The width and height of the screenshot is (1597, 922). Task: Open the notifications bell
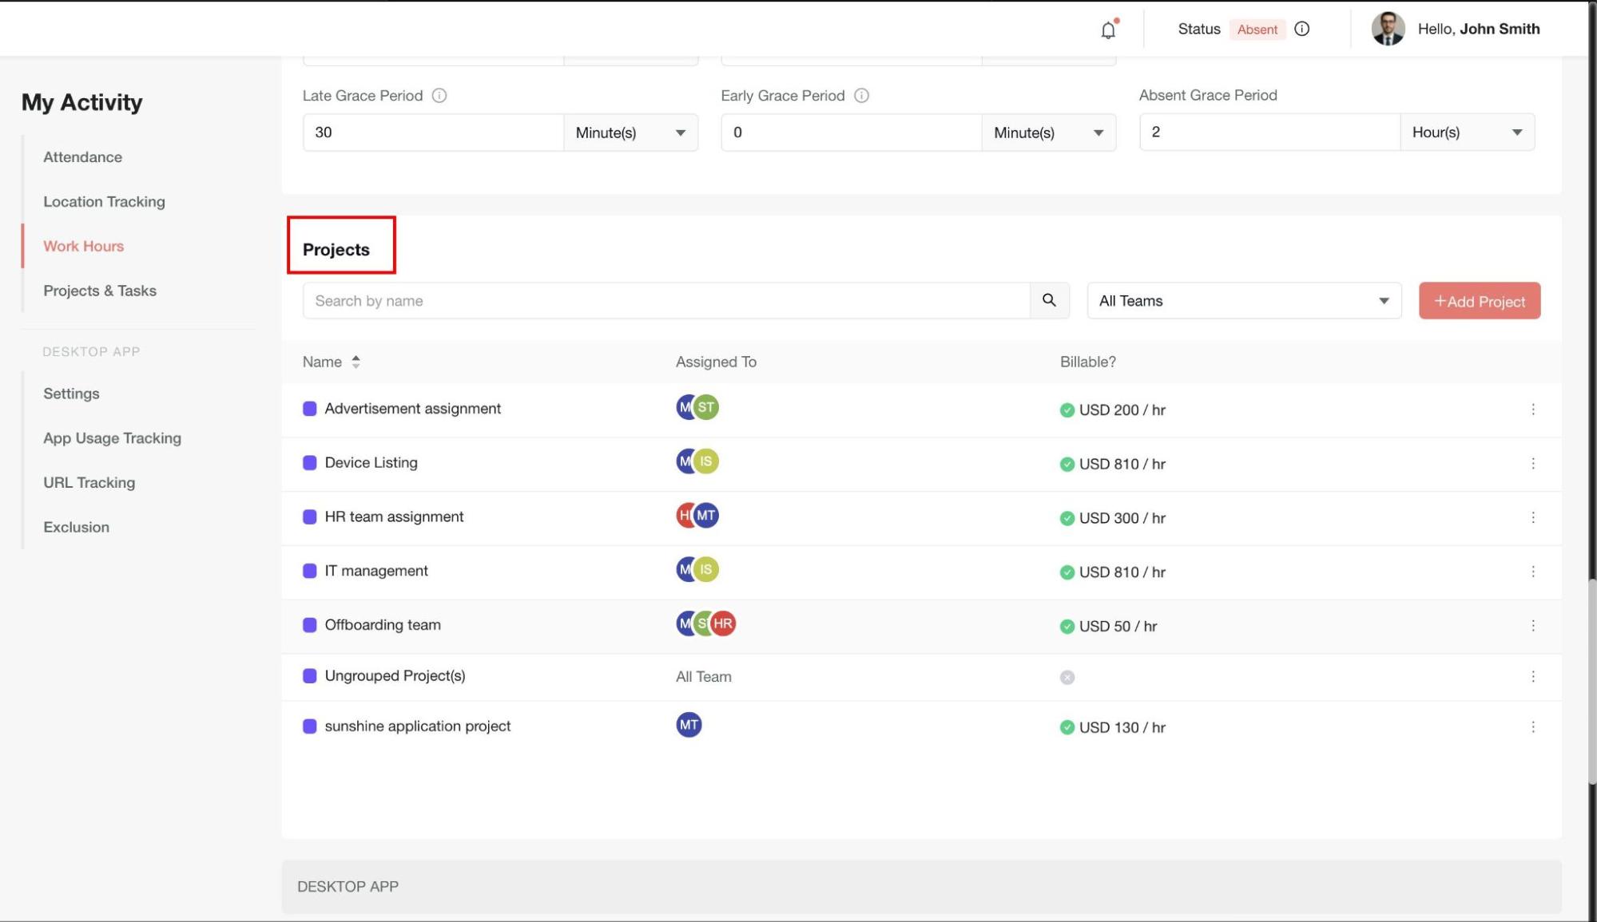point(1108,30)
